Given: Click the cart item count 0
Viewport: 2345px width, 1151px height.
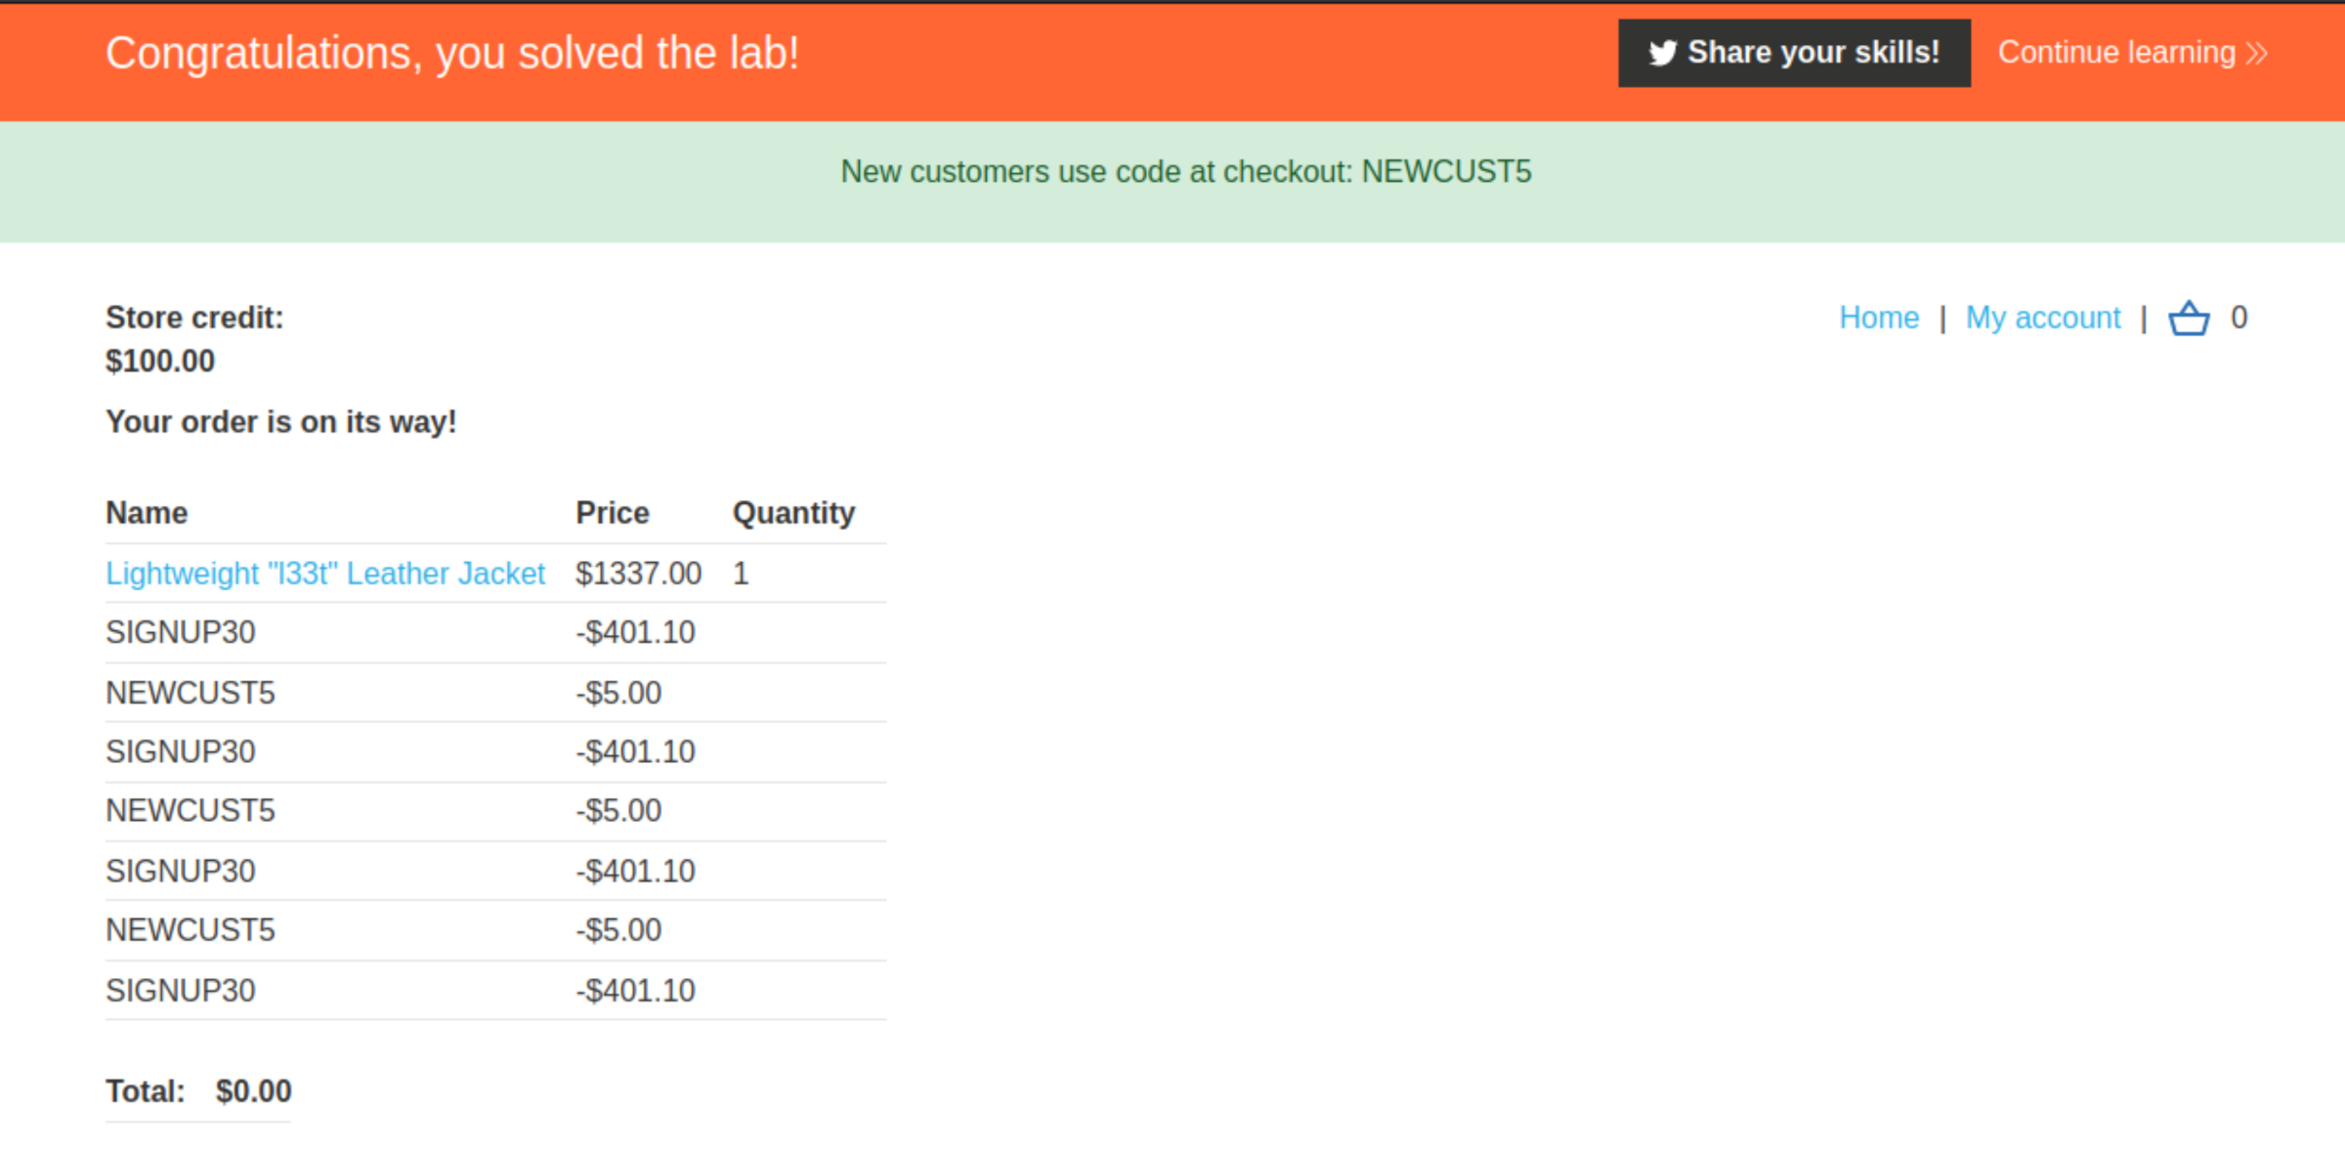Looking at the screenshot, I should point(2238,318).
